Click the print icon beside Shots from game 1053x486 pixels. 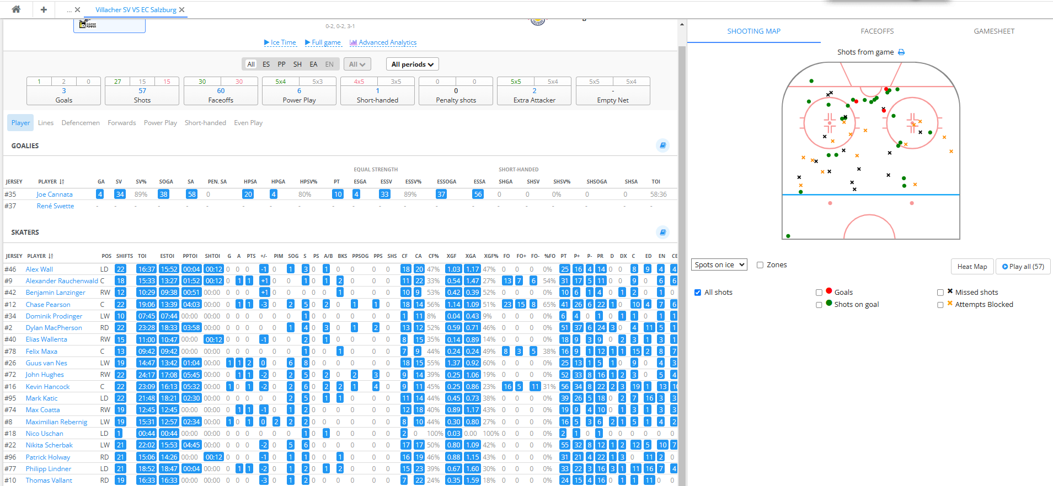pyautogui.click(x=901, y=52)
